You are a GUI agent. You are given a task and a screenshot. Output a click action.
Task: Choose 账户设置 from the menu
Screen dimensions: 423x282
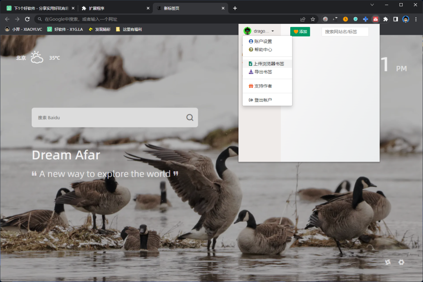click(267, 41)
